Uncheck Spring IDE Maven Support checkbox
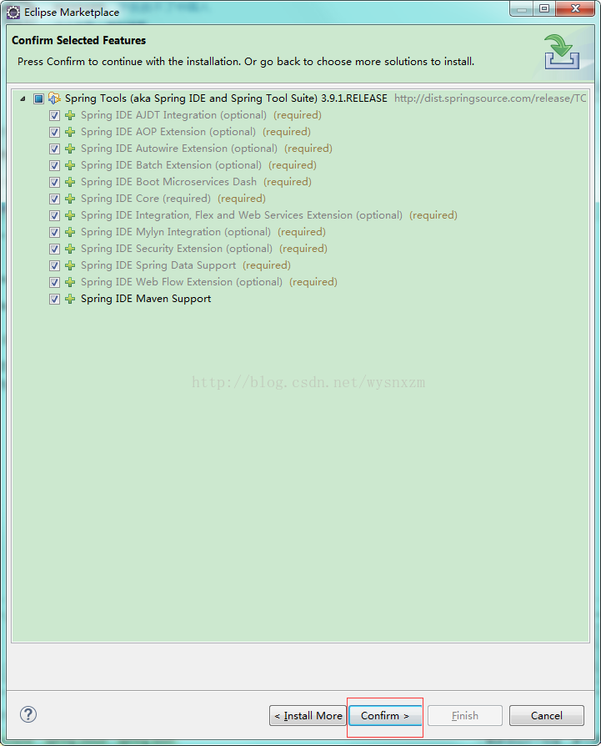Screen dimensions: 601x746 (x=55, y=299)
